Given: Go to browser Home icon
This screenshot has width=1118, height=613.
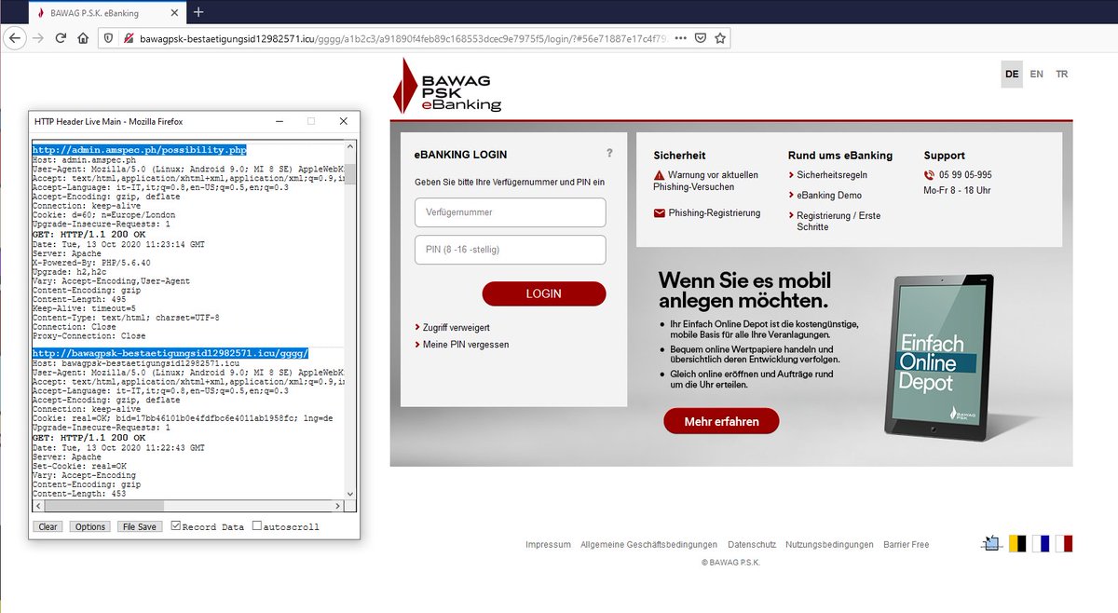Looking at the screenshot, I should tap(83, 38).
